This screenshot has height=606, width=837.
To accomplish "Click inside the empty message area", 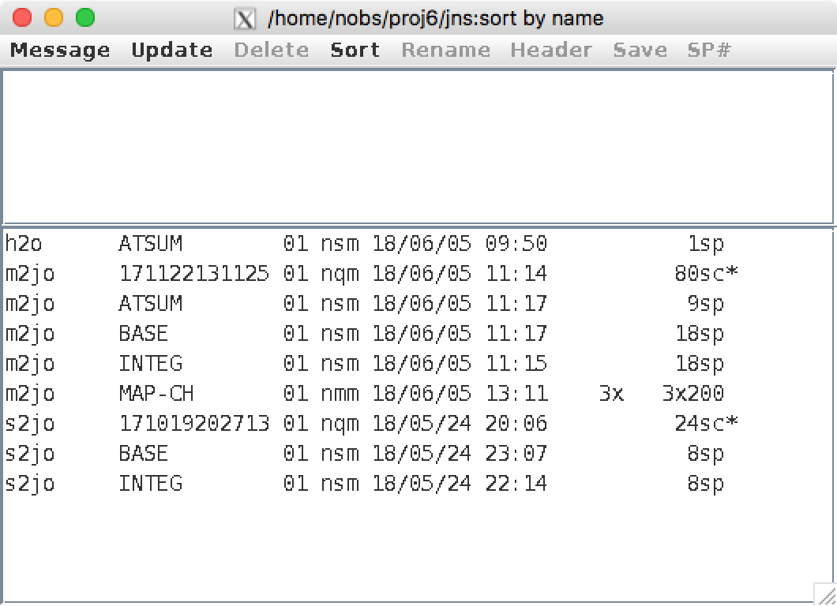I will coord(418,147).
